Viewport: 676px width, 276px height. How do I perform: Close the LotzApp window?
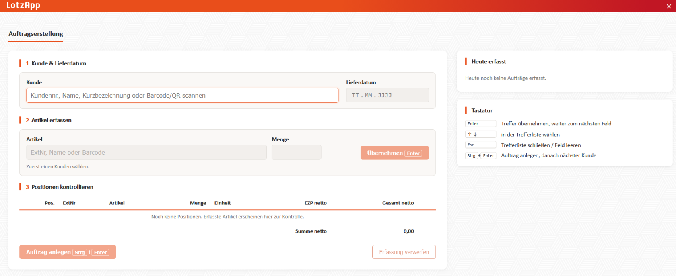pos(669,6)
